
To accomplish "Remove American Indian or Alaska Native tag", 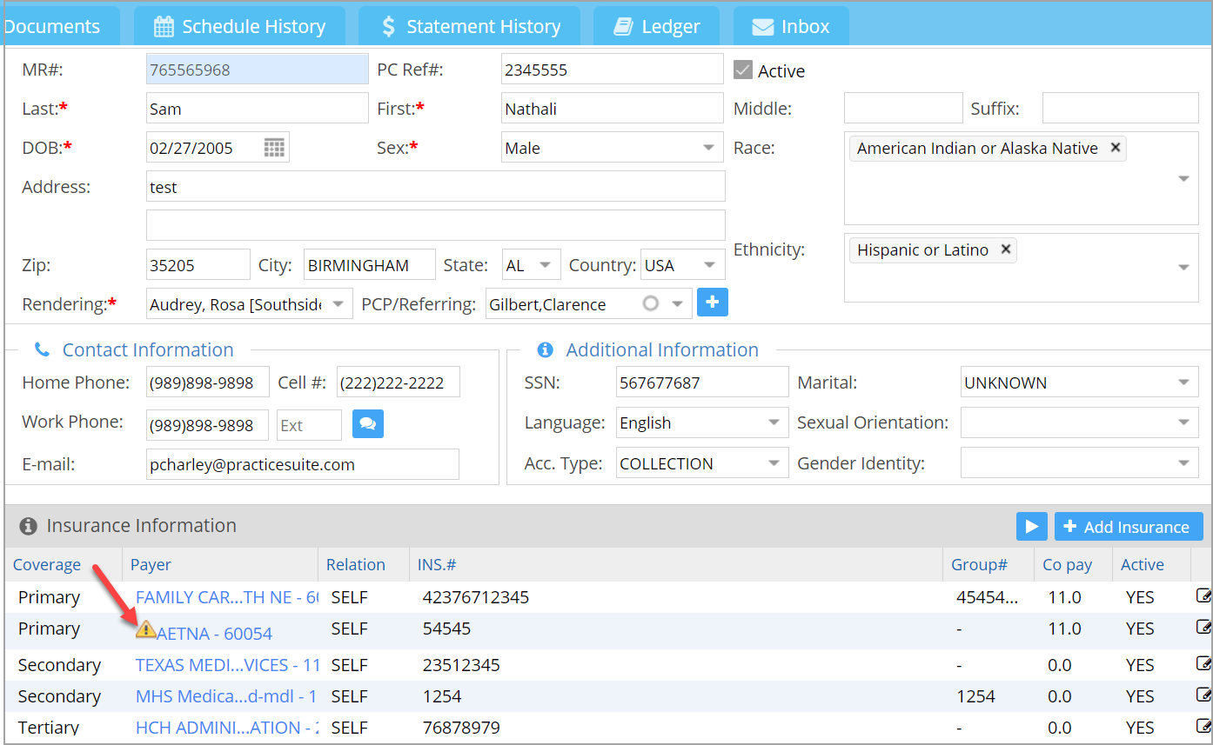I will point(1116,148).
